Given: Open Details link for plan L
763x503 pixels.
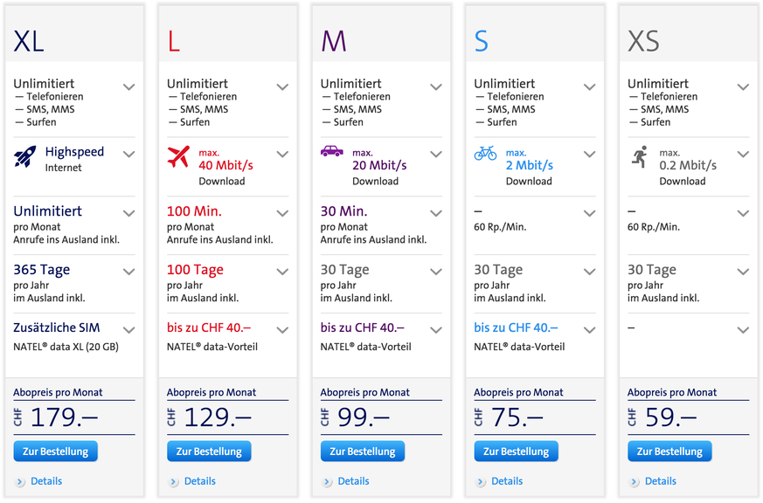Looking at the screenshot, I should pos(199,481).
